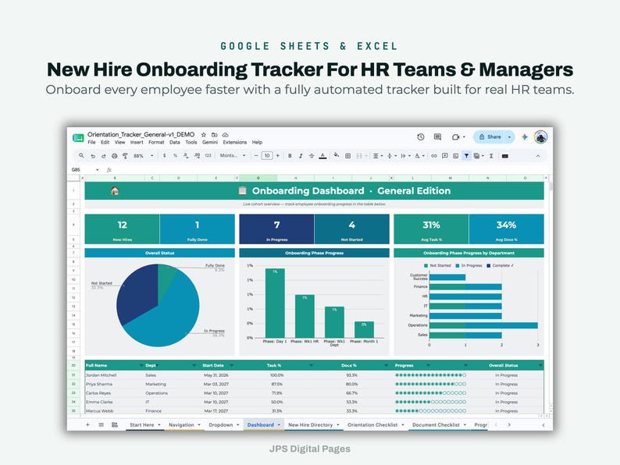620x465 pixels.
Task: Click the Redo arrow in toolbar
Action: [x=104, y=156]
